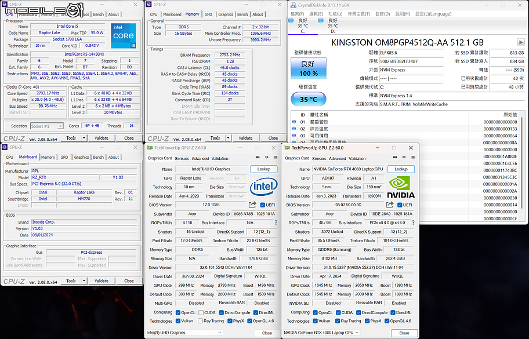Click the title bar icon of CPU-Z Memory window

[x=149, y=5]
